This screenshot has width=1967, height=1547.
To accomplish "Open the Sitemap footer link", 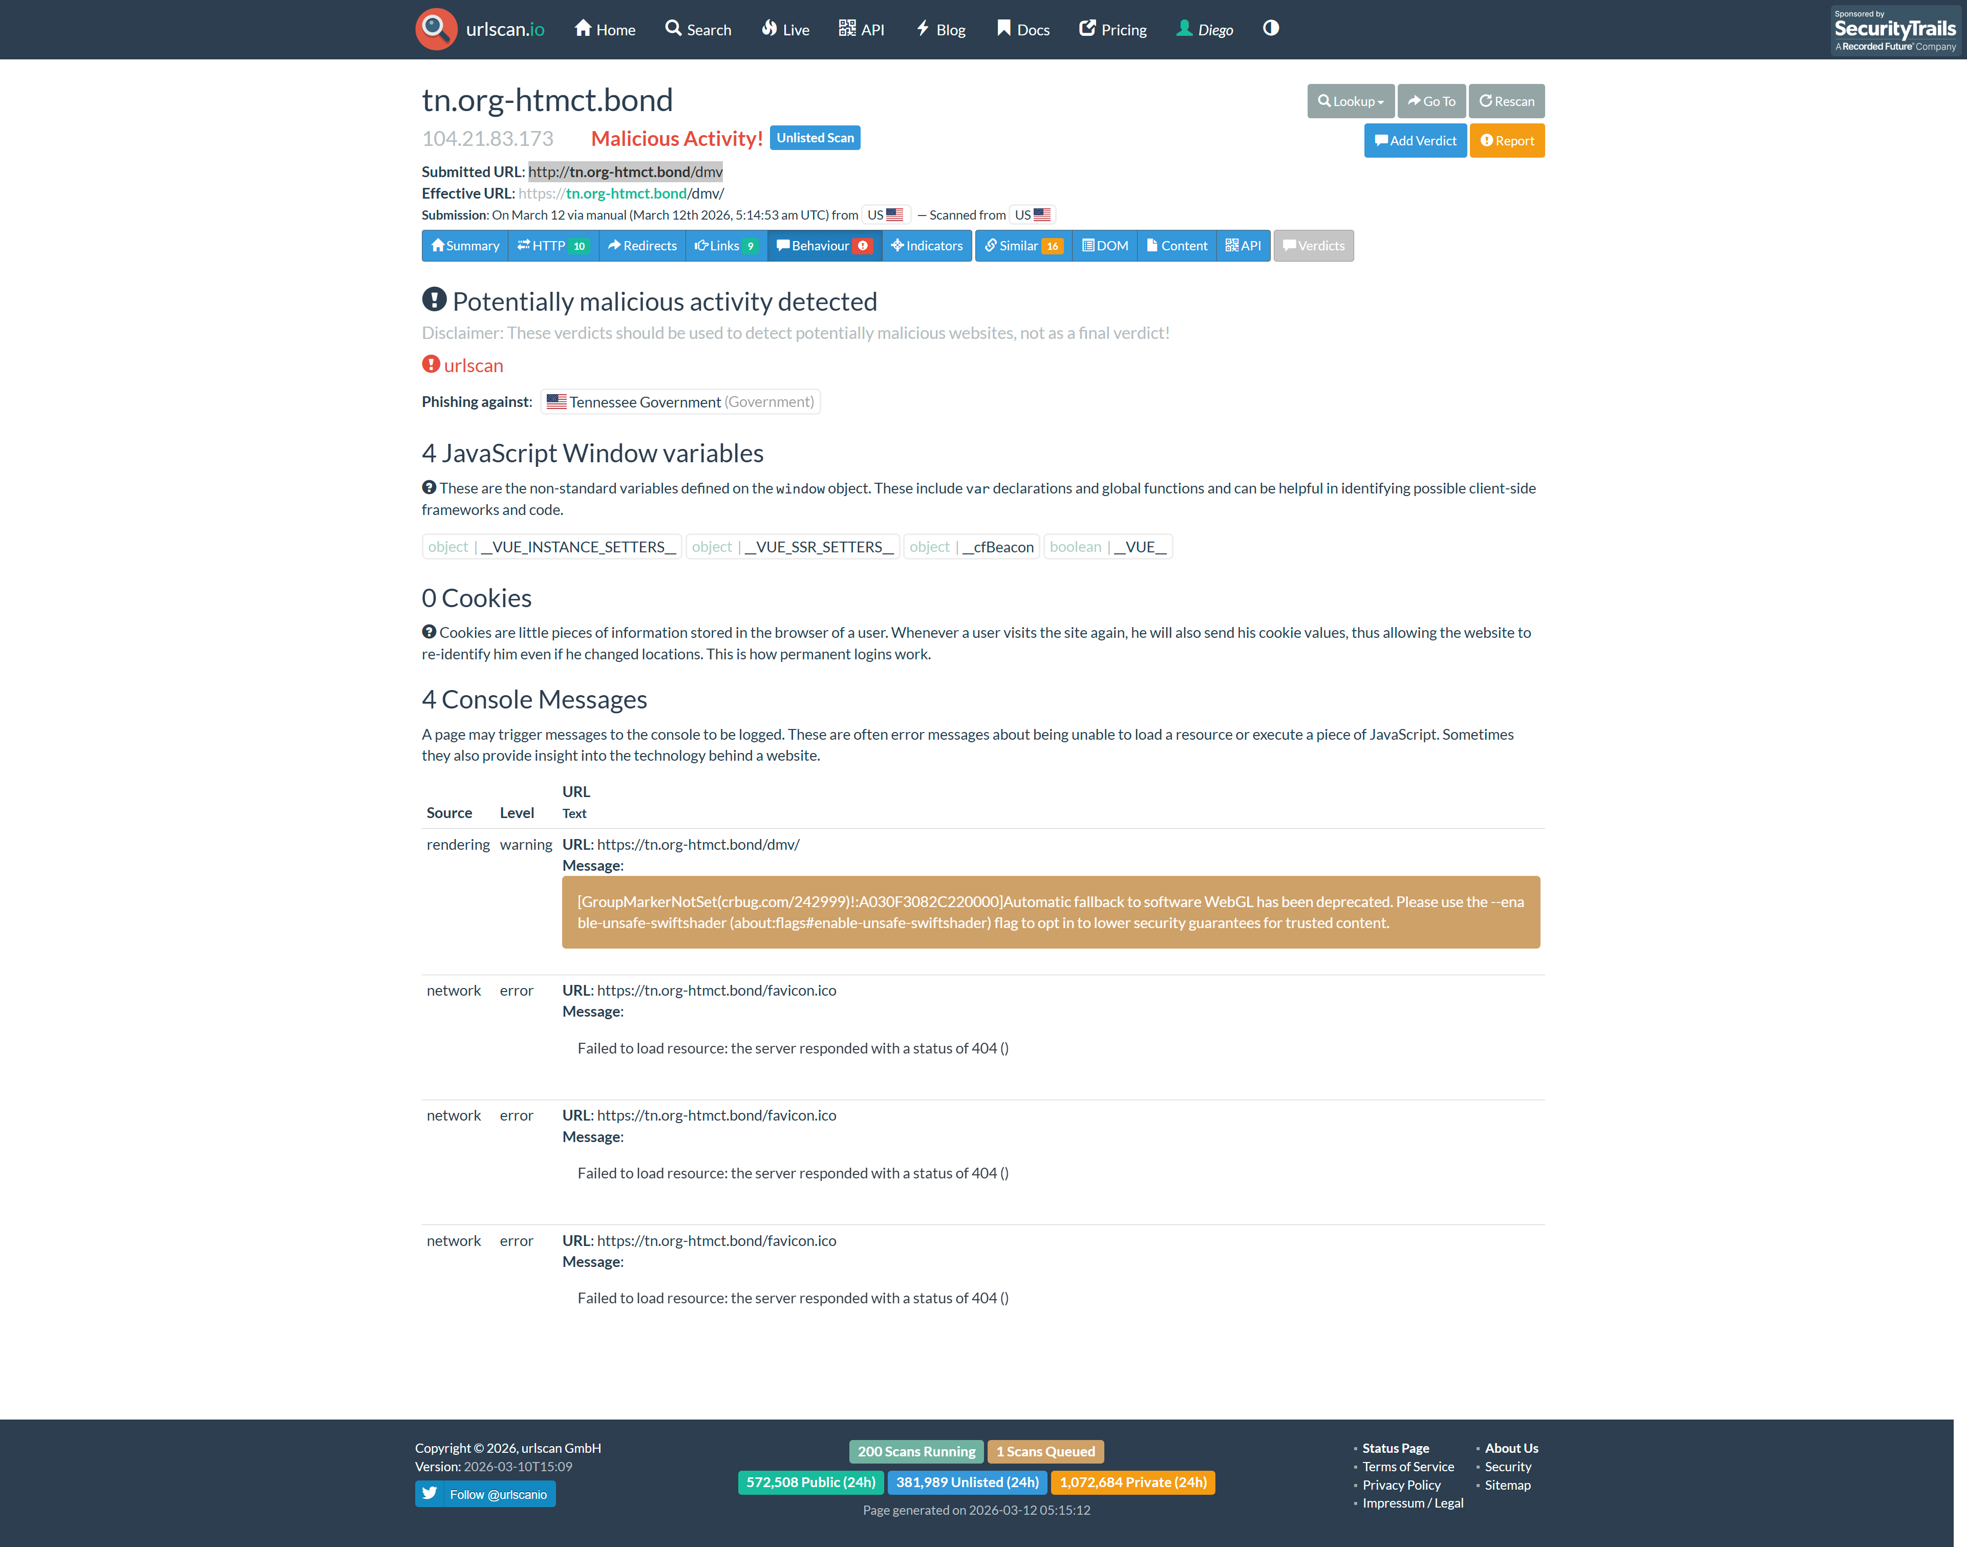I will point(1508,1485).
